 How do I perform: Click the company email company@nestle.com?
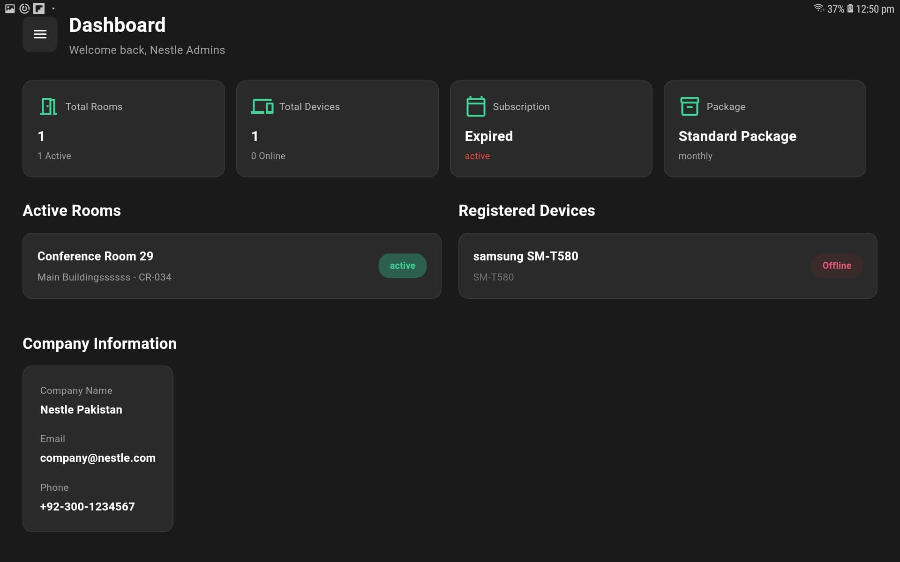click(x=98, y=458)
